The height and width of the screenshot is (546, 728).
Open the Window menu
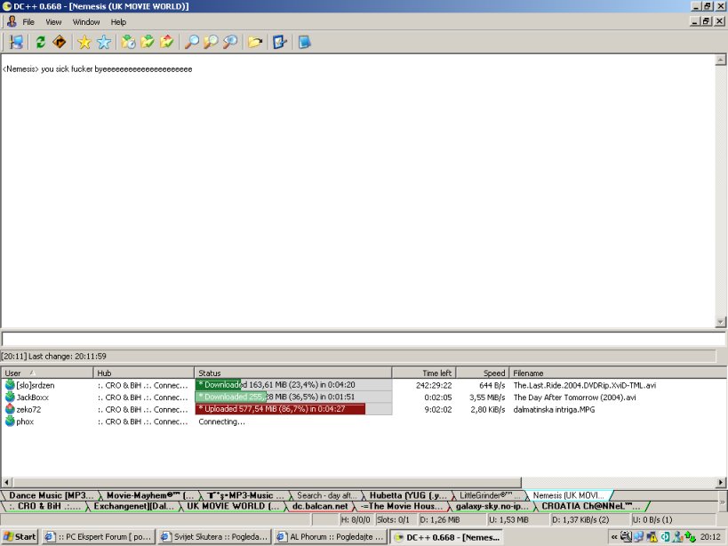(86, 21)
